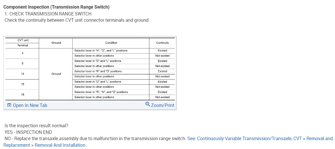Click the Condition column header
This screenshot has width=335, height=149.
[111, 43]
